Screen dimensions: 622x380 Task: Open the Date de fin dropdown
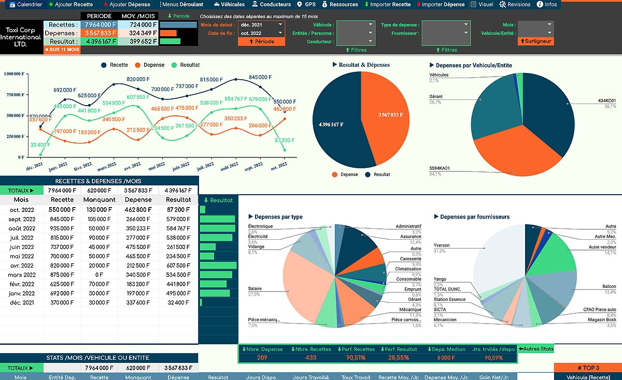coord(280,33)
